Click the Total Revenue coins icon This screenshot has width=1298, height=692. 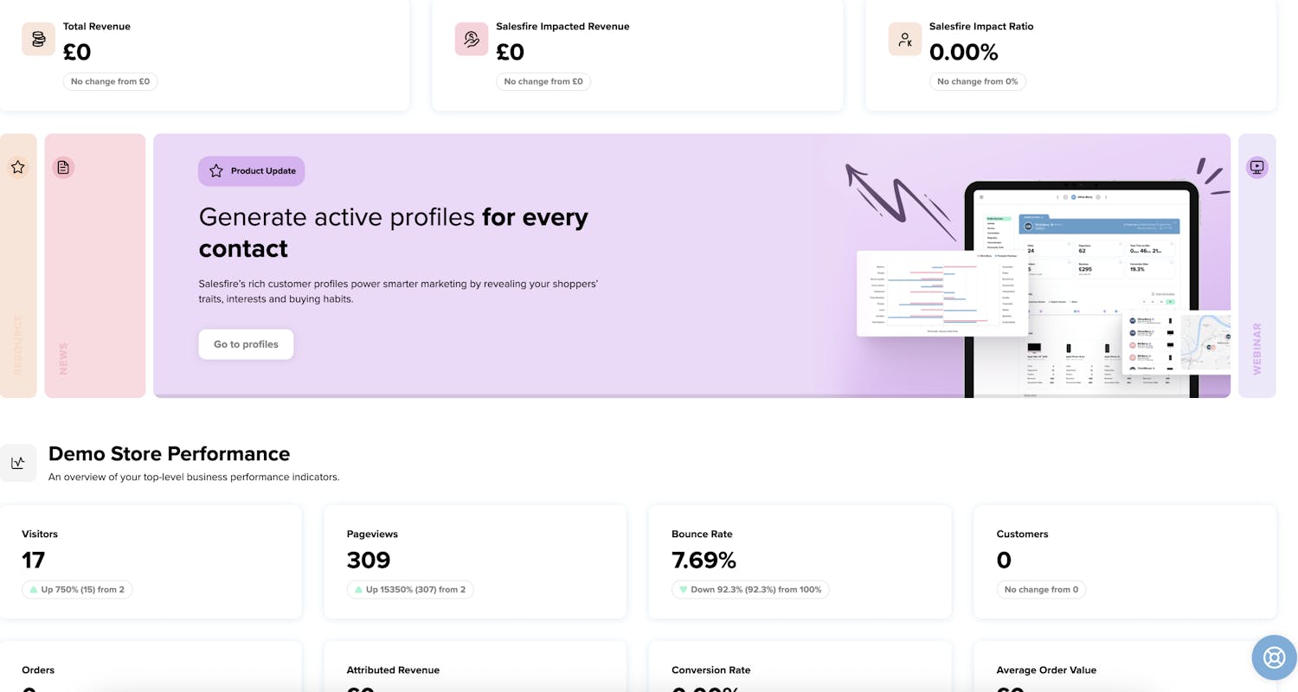pos(38,39)
